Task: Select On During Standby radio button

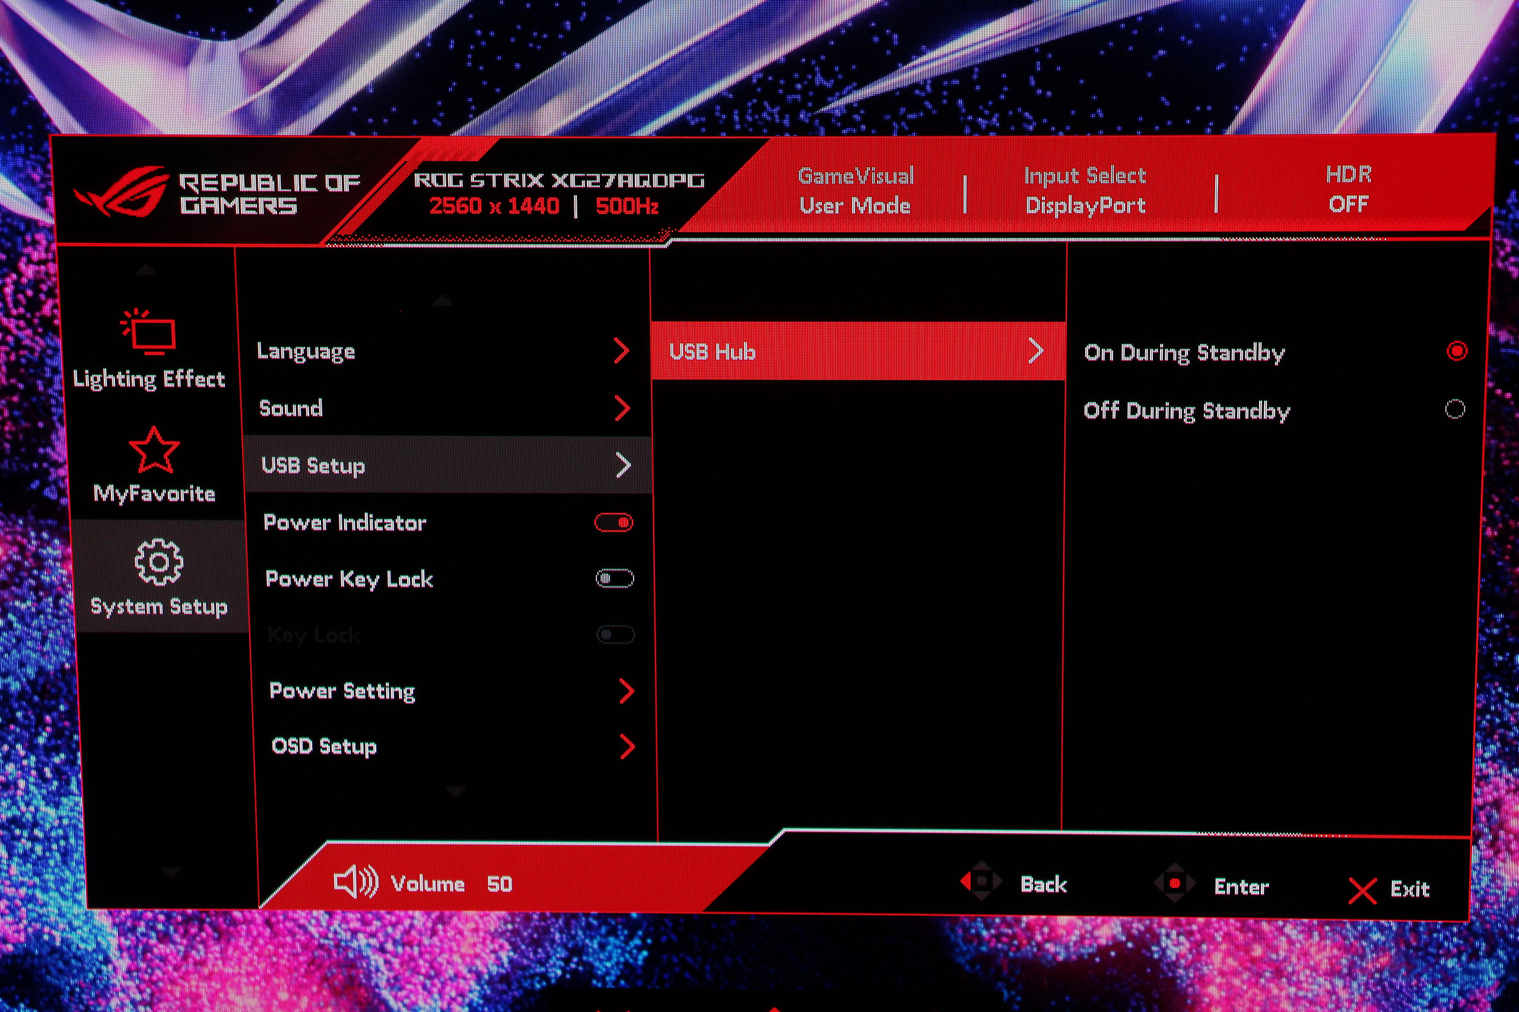Action: [1456, 351]
